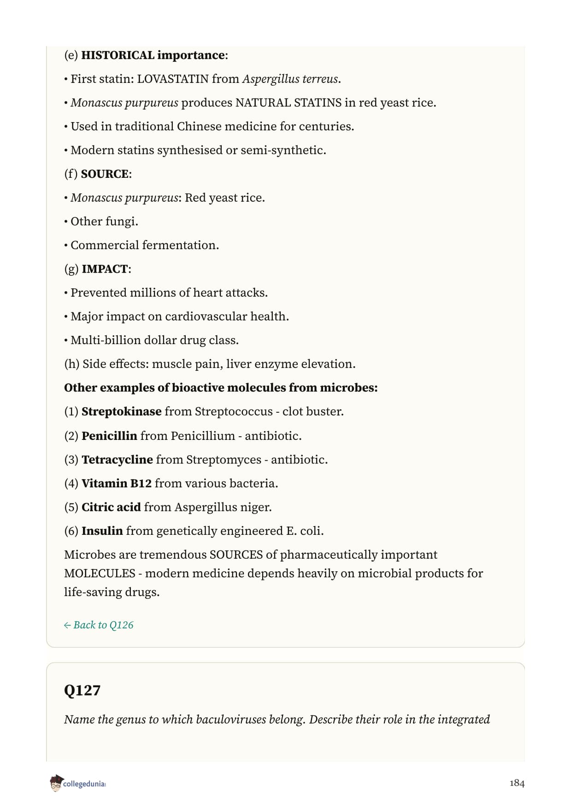Click the bold text Citric acid
The image size is (571, 808).
pos(111,507)
